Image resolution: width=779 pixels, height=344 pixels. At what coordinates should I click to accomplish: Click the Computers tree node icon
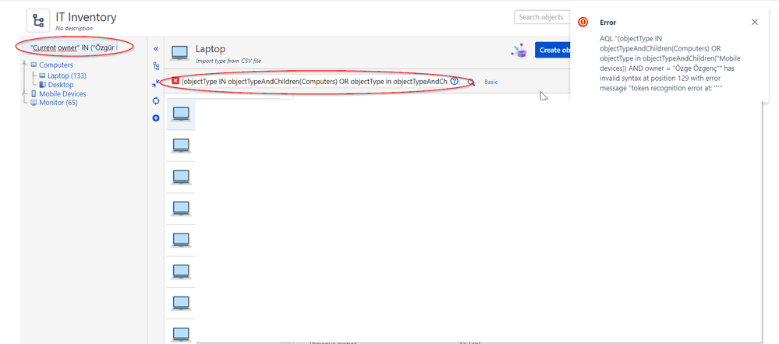coord(34,65)
